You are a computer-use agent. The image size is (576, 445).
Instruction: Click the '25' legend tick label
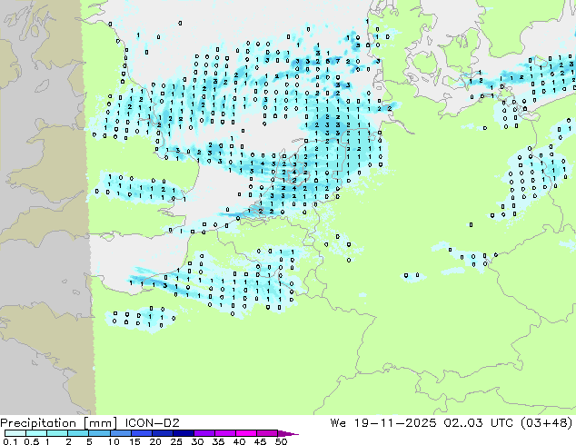click(x=176, y=441)
